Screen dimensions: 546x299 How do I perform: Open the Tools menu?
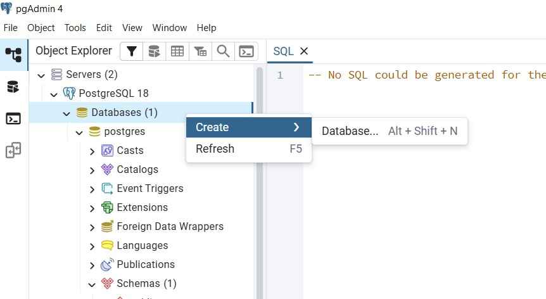tap(75, 28)
